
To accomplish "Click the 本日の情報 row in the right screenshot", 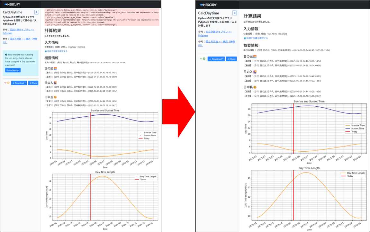I will tap(287, 50).
